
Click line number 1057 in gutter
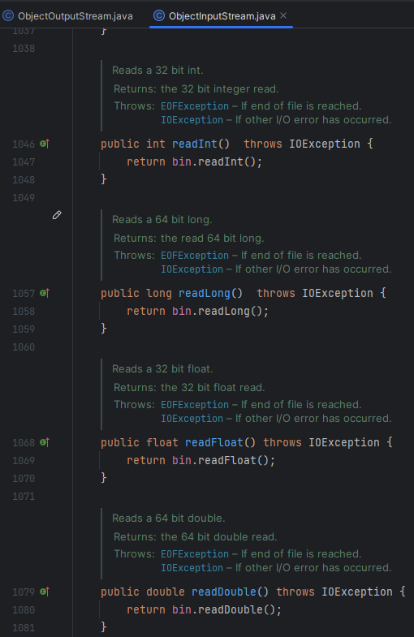click(24, 293)
